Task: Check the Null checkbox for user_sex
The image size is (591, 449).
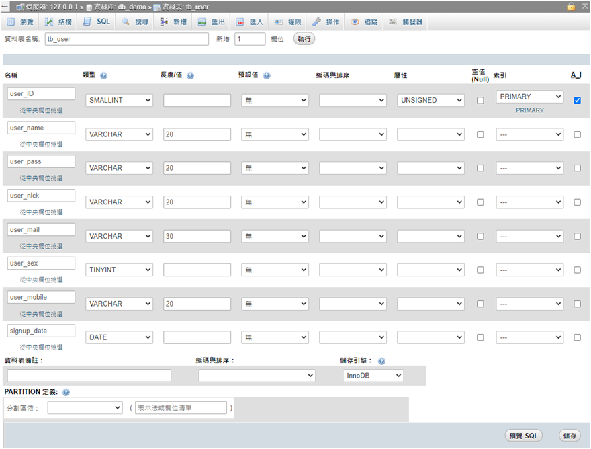Action: (x=480, y=270)
